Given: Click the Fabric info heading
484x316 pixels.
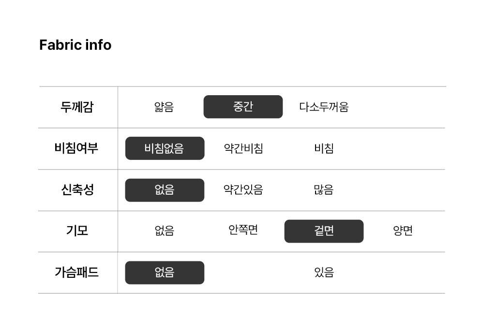Looking at the screenshot, I should click(x=75, y=45).
